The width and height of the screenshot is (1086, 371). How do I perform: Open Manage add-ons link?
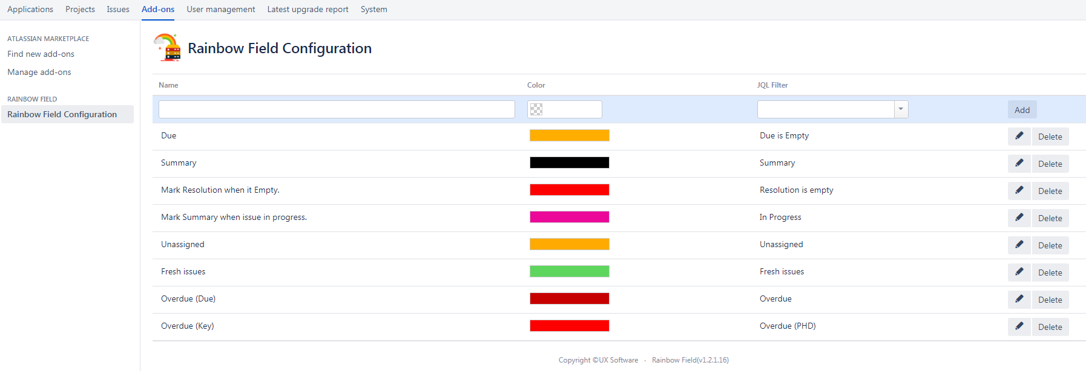tap(39, 72)
